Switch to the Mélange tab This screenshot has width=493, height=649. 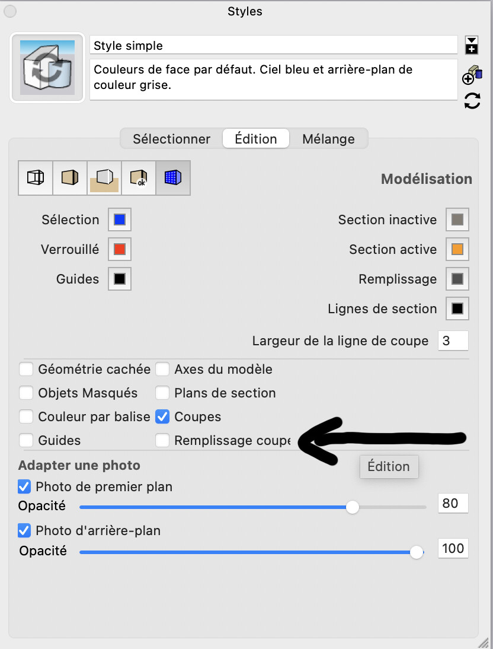[x=328, y=139]
